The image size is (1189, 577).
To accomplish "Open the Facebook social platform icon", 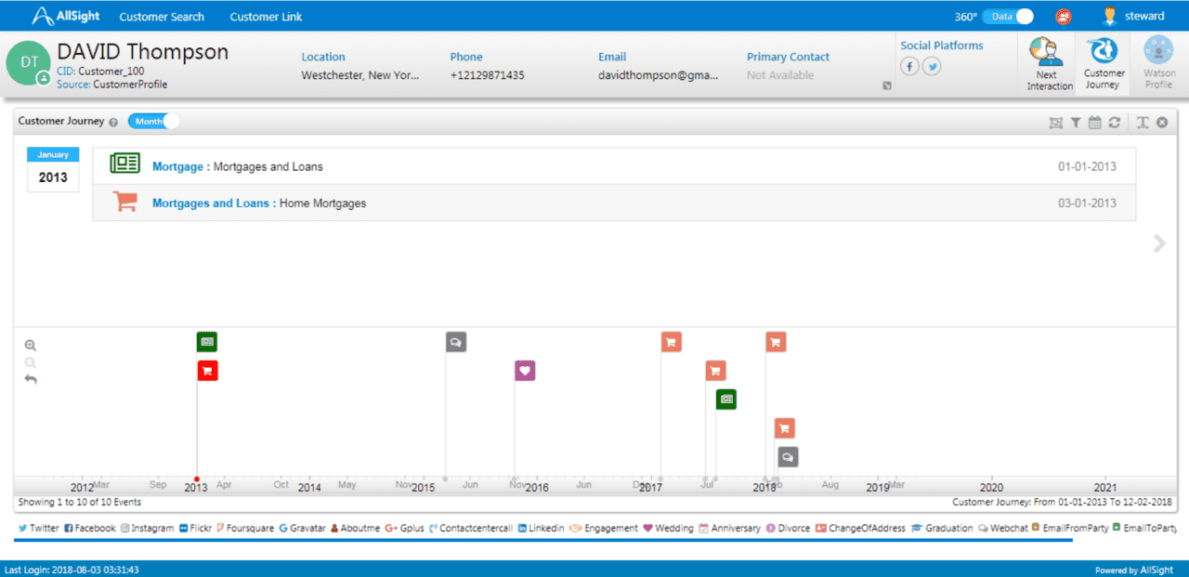I will tap(909, 66).
